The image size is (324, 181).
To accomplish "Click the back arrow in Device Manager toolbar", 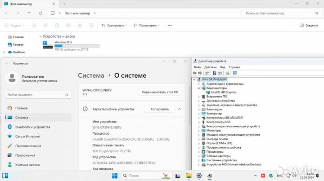I will [194, 73].
